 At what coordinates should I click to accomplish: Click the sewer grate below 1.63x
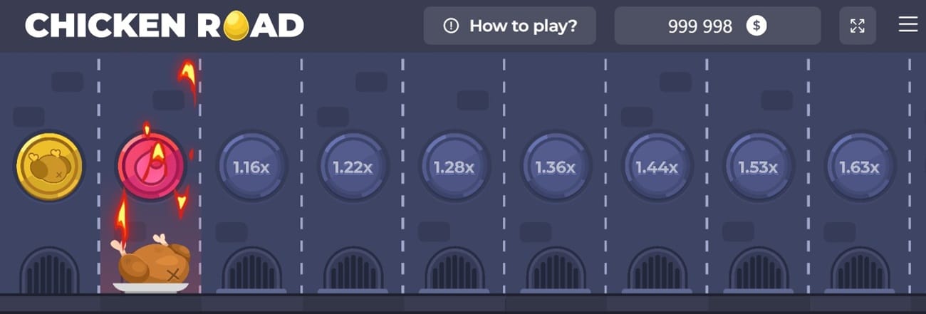859,269
